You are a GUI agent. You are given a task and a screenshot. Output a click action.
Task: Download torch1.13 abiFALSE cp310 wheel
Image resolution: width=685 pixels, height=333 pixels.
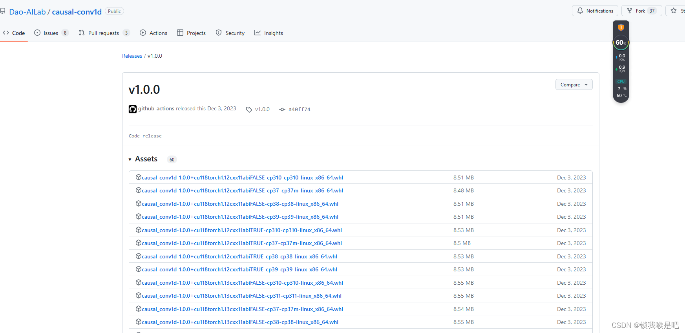tap(242, 283)
